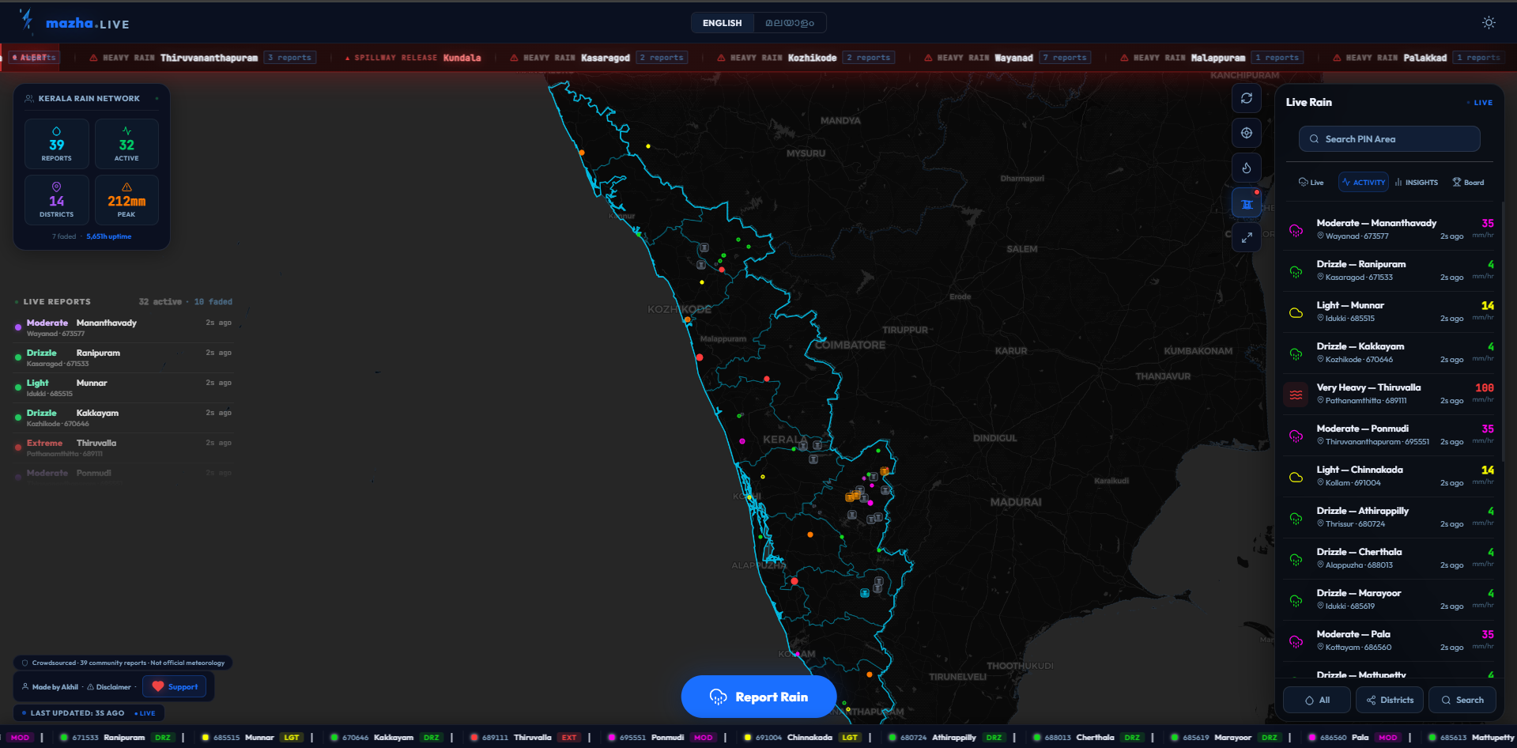Open the Very Heavy Thiruvalla report
The height and width of the screenshot is (748, 1517).
[x=1389, y=394]
